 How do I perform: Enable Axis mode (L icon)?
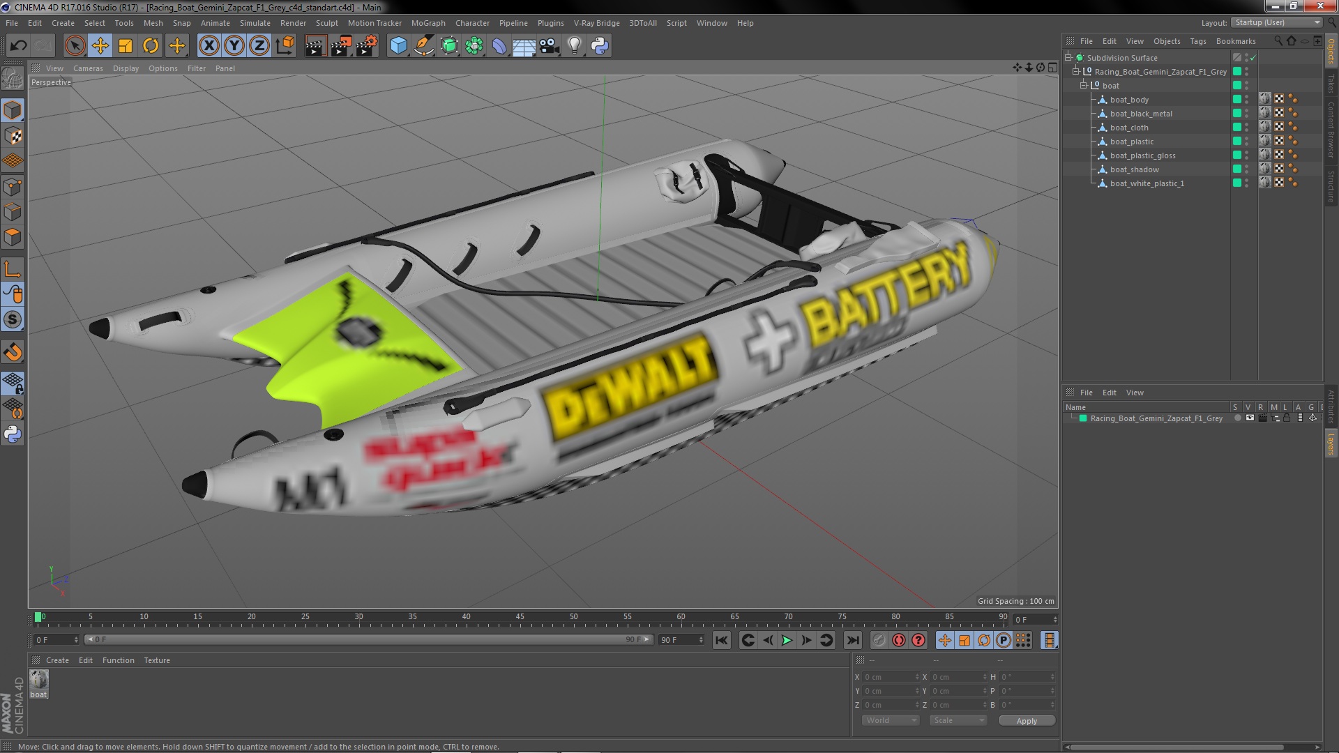[x=13, y=269]
